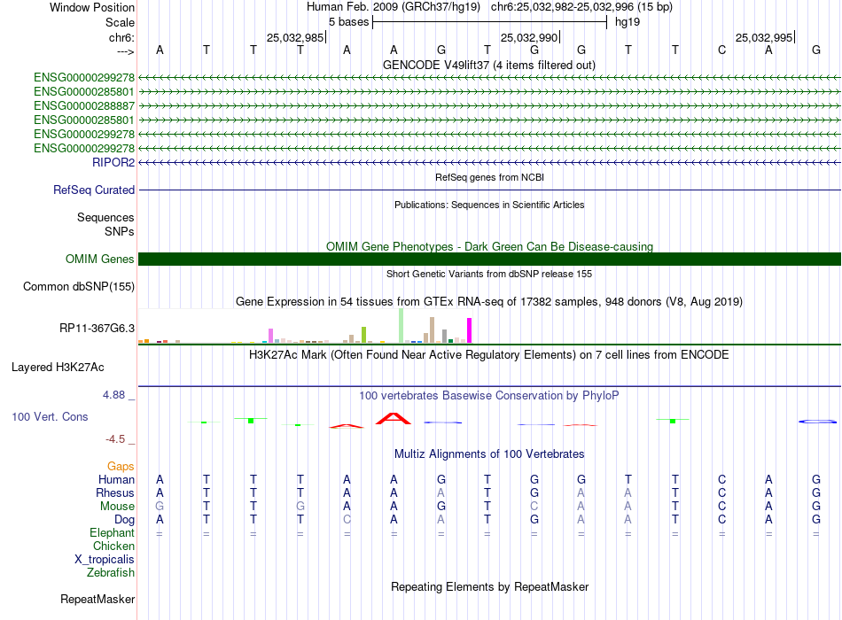
Task: Click the C base in chr6 ruler sequence
Action: 721,50
